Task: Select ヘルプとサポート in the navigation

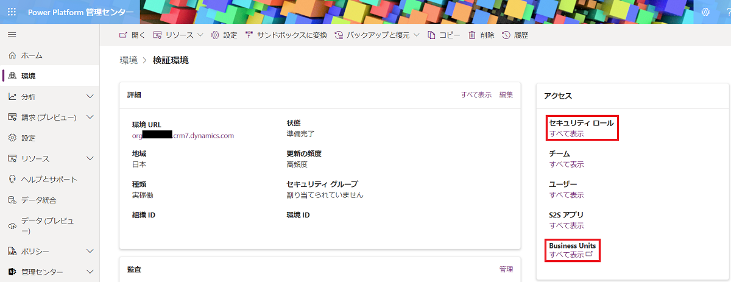Action: pos(50,180)
